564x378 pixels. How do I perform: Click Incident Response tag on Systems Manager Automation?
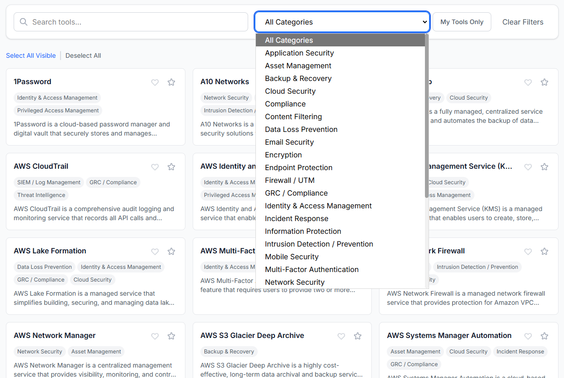520,352
